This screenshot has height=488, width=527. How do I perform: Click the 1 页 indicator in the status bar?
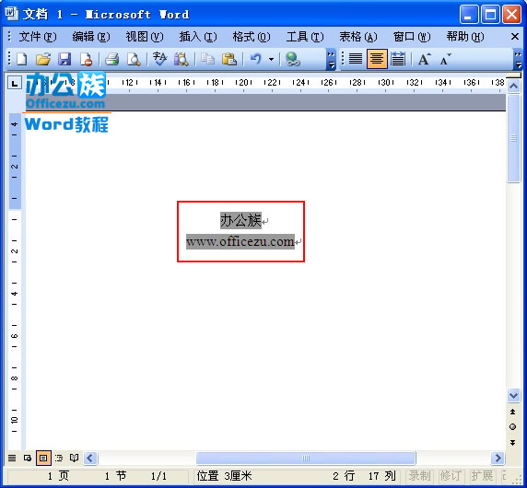(58, 476)
